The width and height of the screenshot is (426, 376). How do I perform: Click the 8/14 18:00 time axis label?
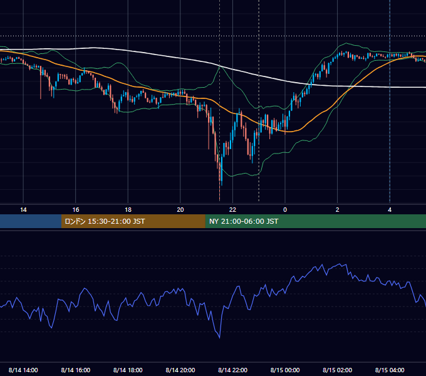pos(128,370)
